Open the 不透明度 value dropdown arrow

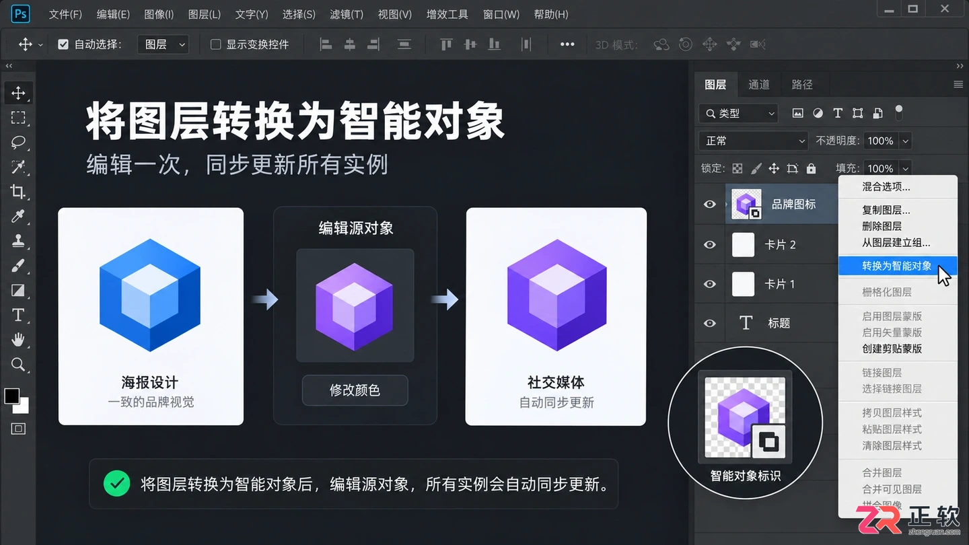pos(906,141)
